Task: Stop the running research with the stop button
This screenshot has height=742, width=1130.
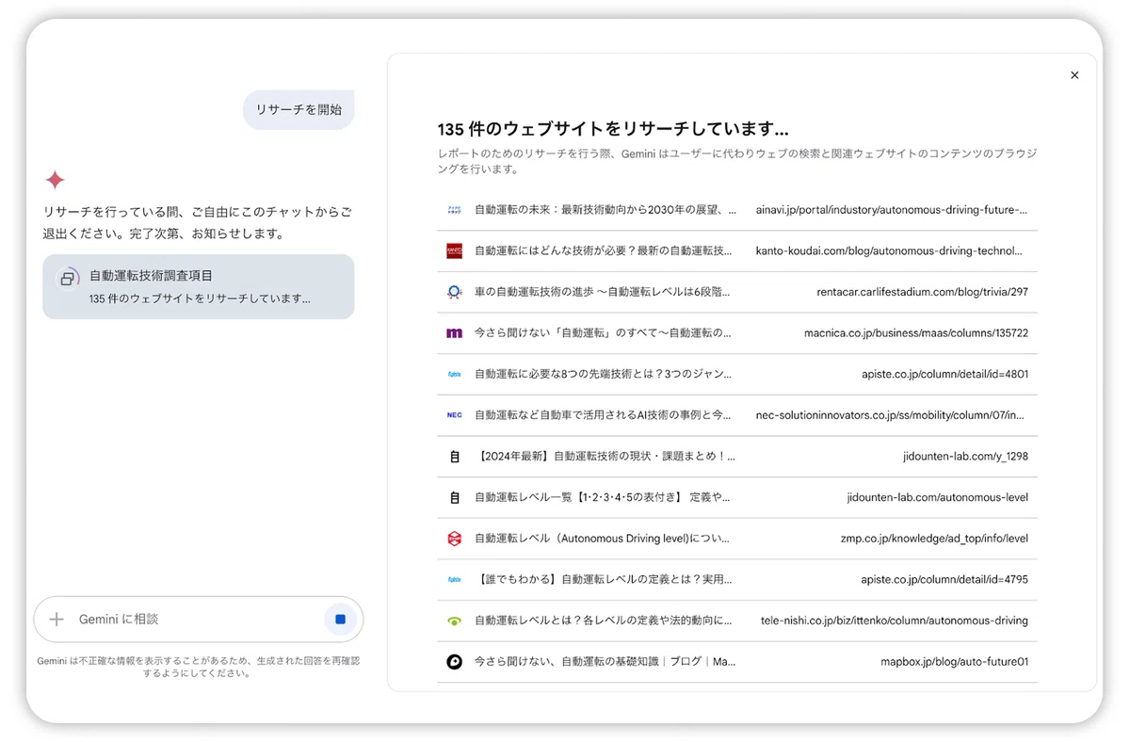Action: point(340,620)
